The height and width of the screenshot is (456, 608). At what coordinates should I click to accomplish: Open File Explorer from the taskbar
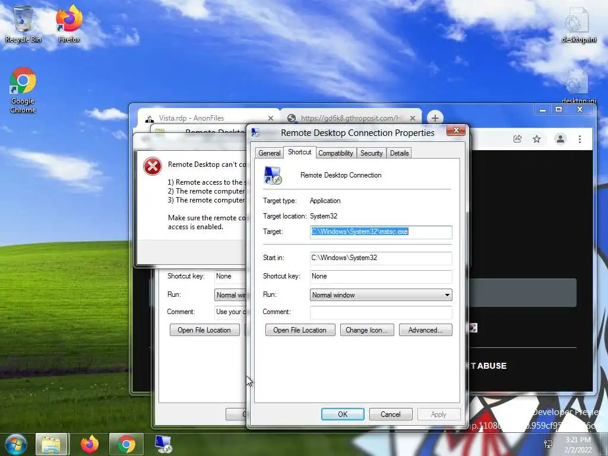pyautogui.click(x=52, y=444)
